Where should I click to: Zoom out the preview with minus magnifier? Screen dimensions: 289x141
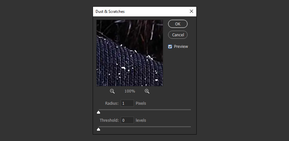pyautogui.click(x=112, y=91)
